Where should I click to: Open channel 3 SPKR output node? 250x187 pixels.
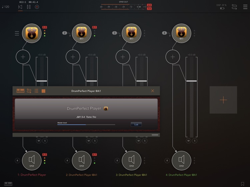(132, 161)
